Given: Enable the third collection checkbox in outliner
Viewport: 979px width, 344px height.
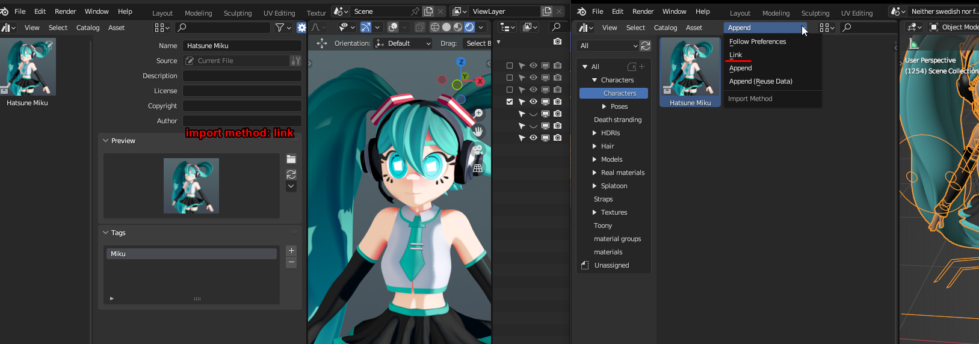Looking at the screenshot, I should tap(510, 90).
